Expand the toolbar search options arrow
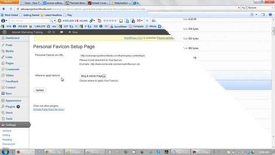The width and height of the screenshot is (275, 155). coord(55,21)
